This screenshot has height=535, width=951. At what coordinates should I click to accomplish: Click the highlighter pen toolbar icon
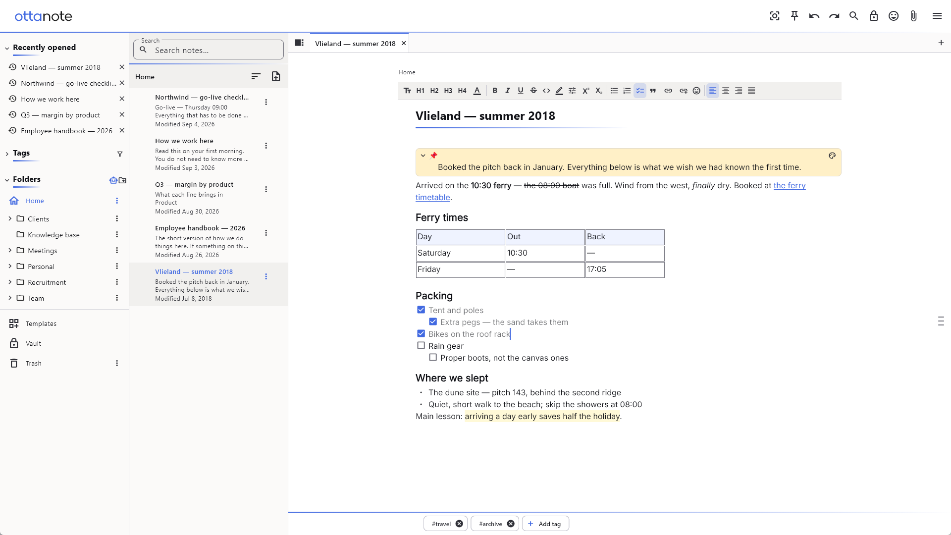click(559, 91)
